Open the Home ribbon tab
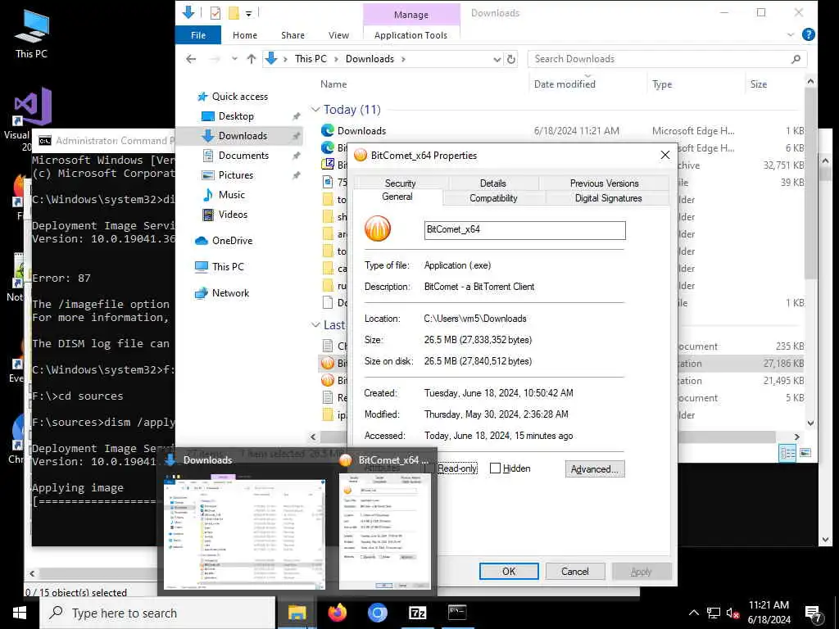This screenshot has height=629, width=839. [x=245, y=35]
